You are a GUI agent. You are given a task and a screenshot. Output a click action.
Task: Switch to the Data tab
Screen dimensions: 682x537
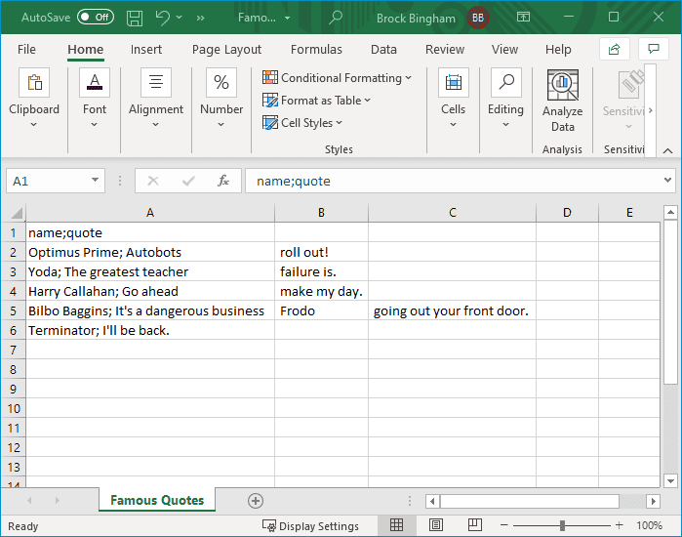pyautogui.click(x=383, y=49)
